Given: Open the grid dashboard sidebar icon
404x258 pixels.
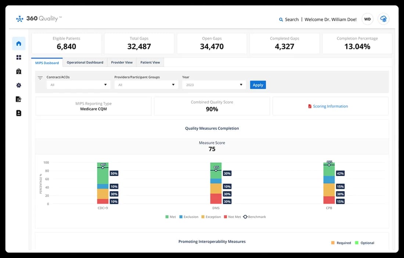Looking at the screenshot, I should [x=19, y=57].
